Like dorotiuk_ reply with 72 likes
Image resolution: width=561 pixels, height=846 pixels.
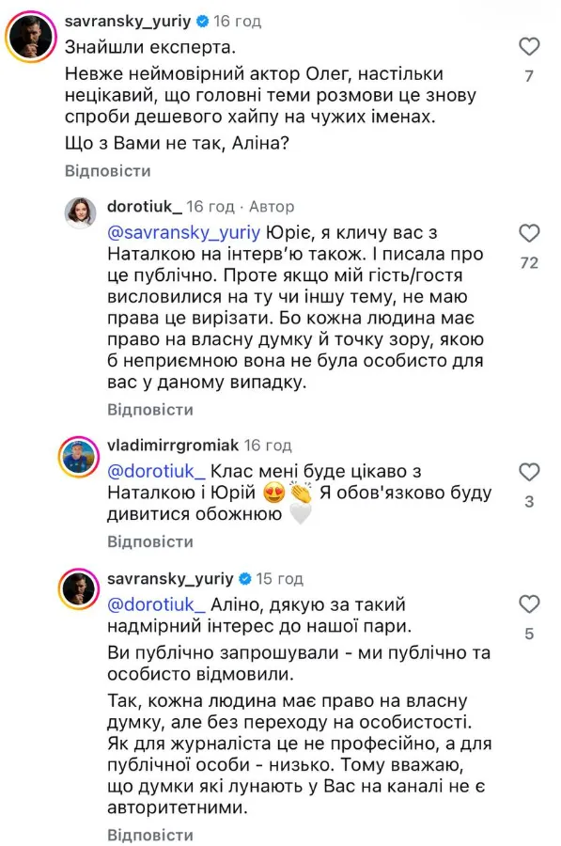coord(529,233)
